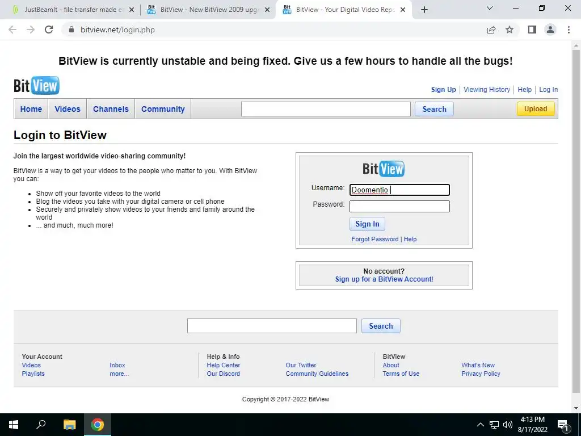Reload the page with the refresh icon
The width and height of the screenshot is (581, 436).
tap(49, 30)
